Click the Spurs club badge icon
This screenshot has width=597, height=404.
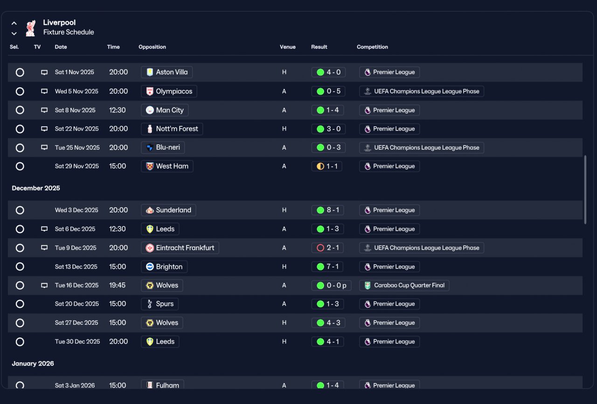tap(150, 304)
